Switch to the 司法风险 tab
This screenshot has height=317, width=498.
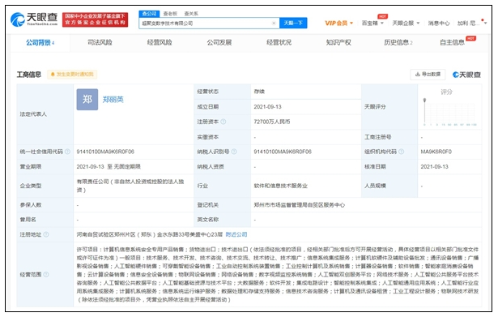pos(100,43)
